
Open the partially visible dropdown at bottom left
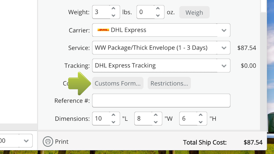(26, 141)
